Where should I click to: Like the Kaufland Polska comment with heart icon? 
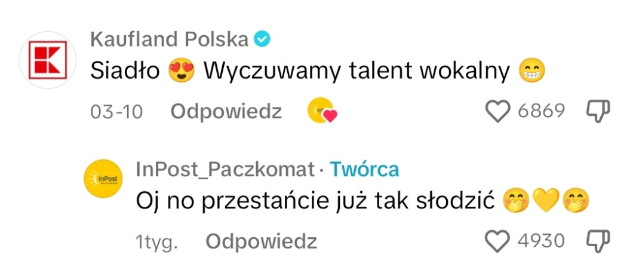pos(498,112)
